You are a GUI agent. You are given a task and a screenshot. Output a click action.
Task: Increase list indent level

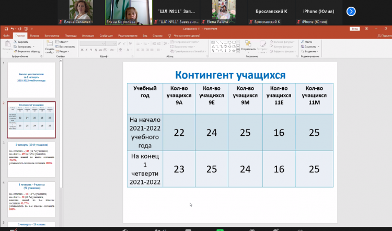click(158, 43)
